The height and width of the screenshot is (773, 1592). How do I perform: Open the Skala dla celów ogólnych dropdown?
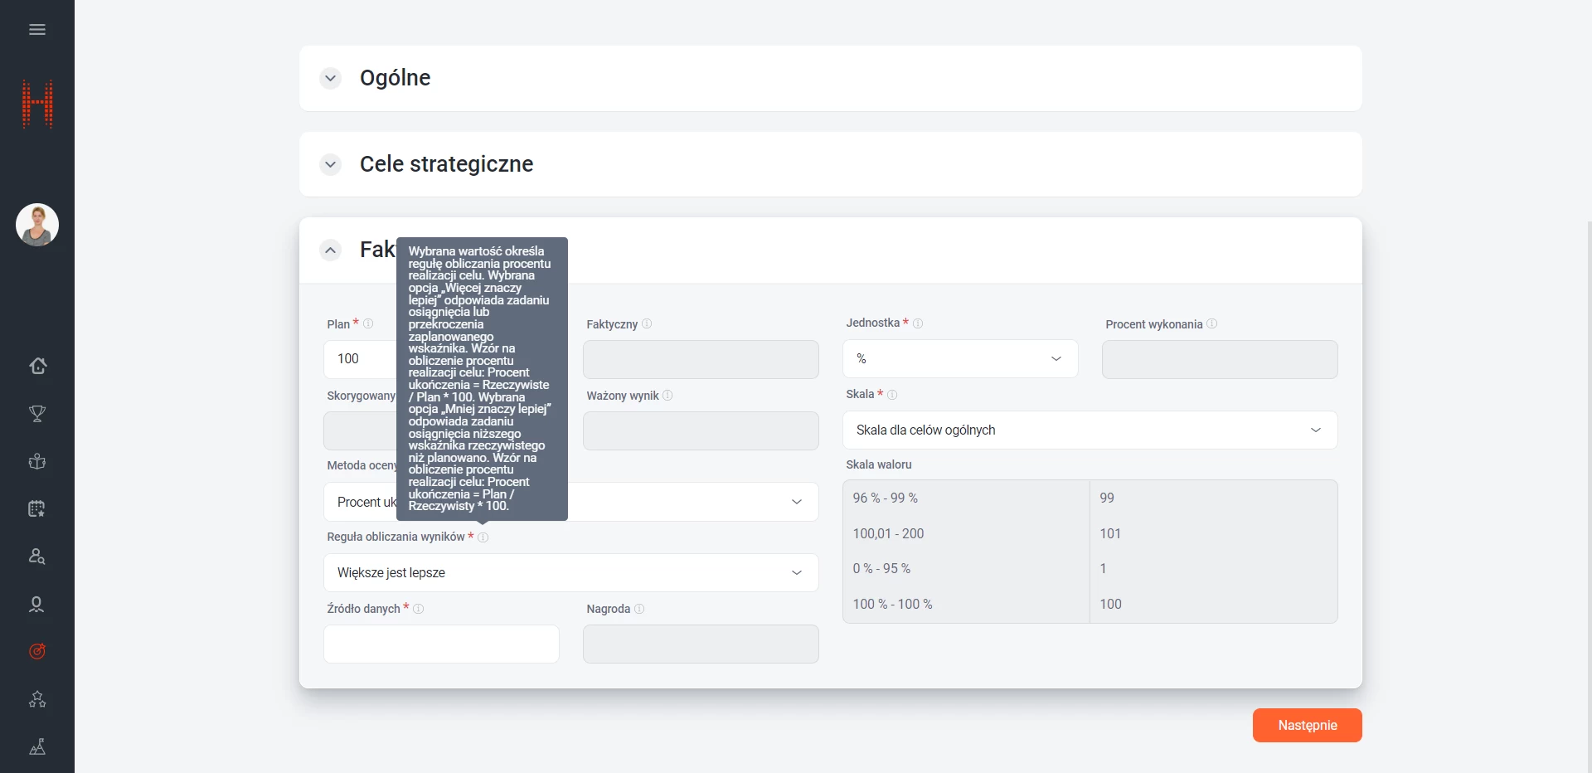(x=1089, y=430)
